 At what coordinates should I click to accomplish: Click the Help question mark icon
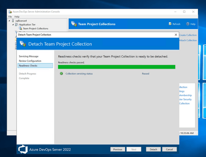[x=188, y=24]
